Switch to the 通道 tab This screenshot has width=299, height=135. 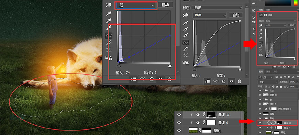tap(268, 71)
